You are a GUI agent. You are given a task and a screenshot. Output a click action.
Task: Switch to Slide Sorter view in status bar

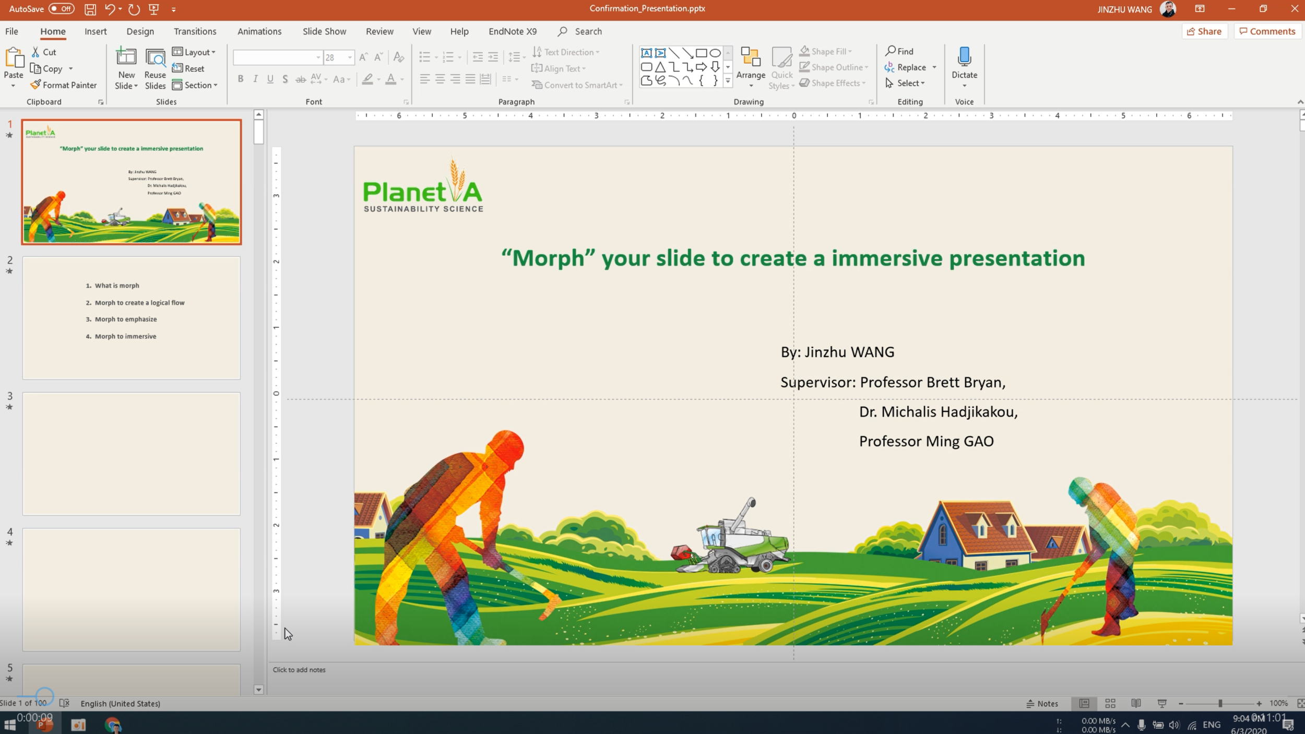click(1111, 703)
